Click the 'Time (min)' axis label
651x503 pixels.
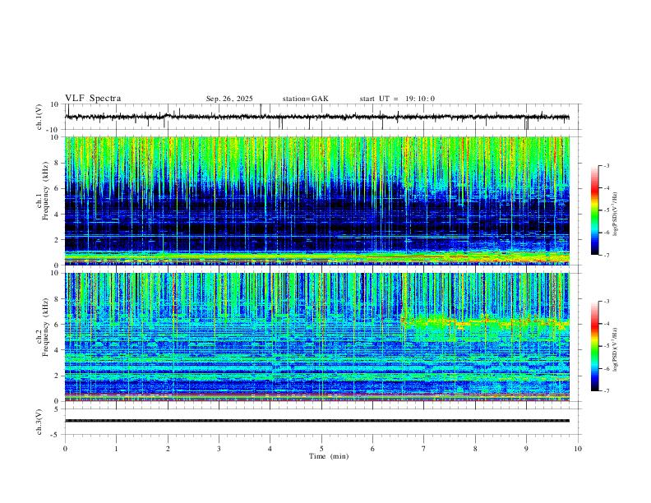click(x=329, y=456)
